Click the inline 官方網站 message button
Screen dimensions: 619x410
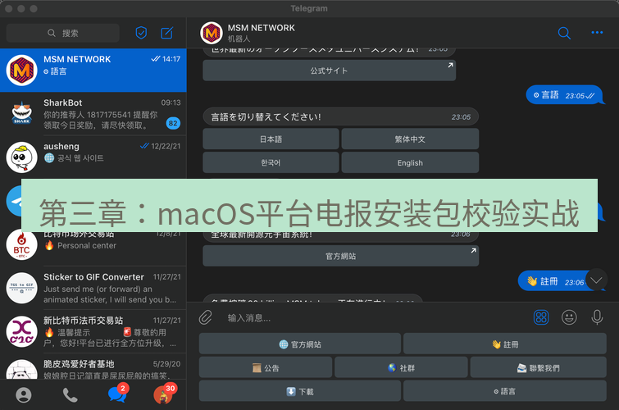[x=341, y=256]
